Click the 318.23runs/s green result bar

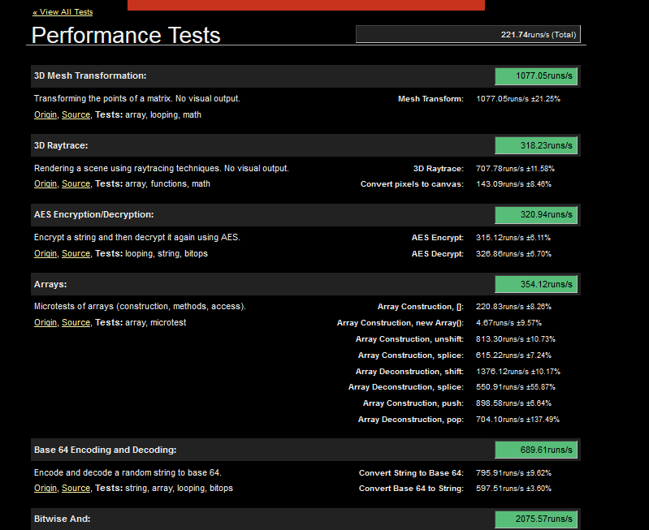[x=536, y=145]
